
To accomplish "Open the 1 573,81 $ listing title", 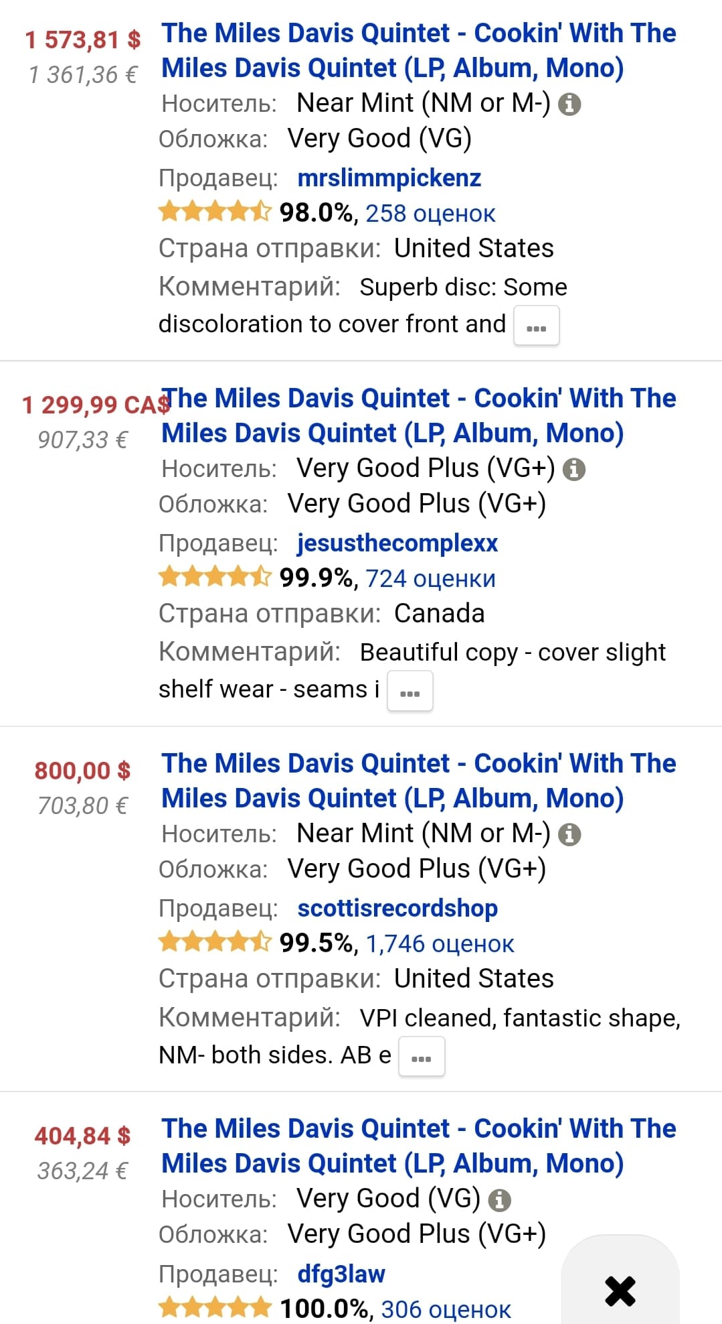I will point(418,50).
